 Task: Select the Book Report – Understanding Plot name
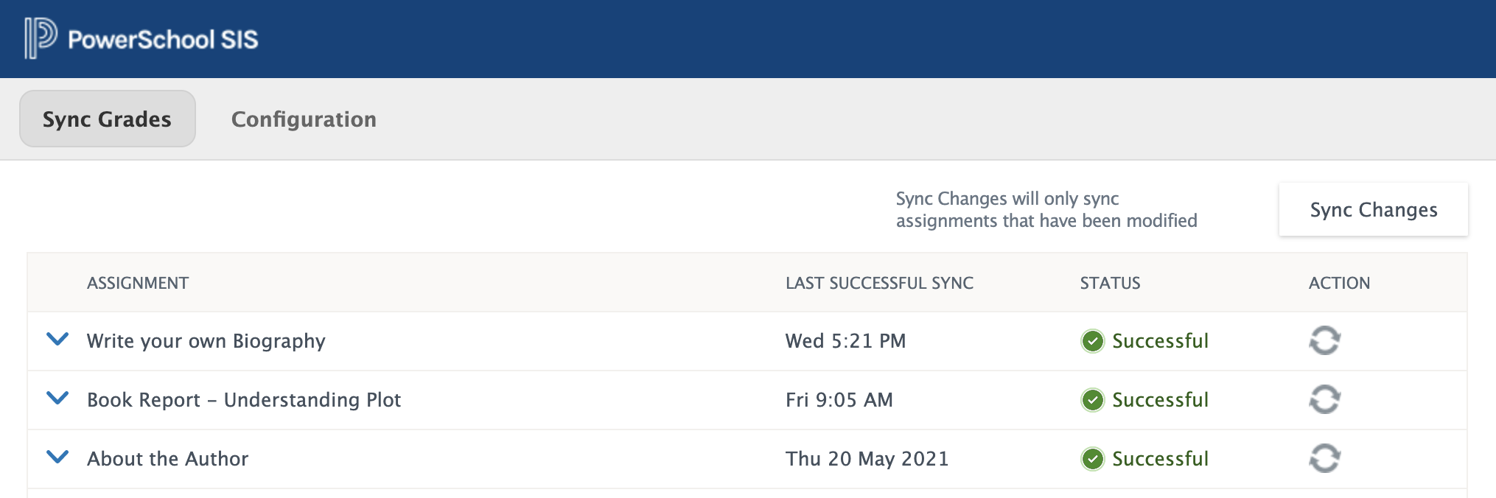tap(243, 400)
